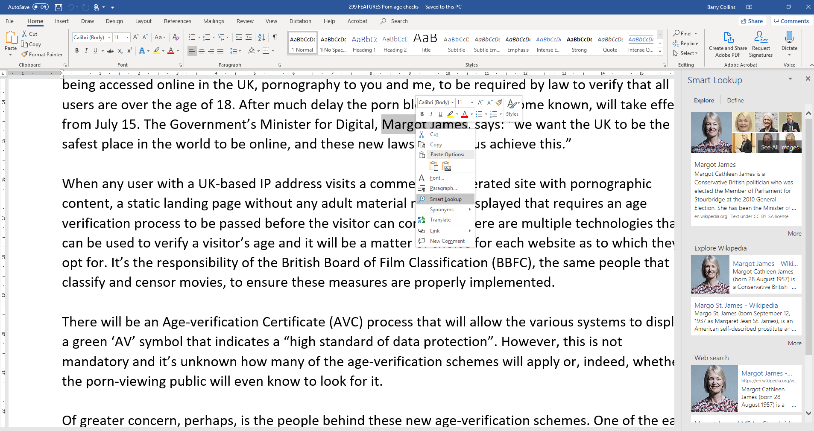
Task: Choose Smart Lookup in context menu
Action: pyautogui.click(x=445, y=199)
